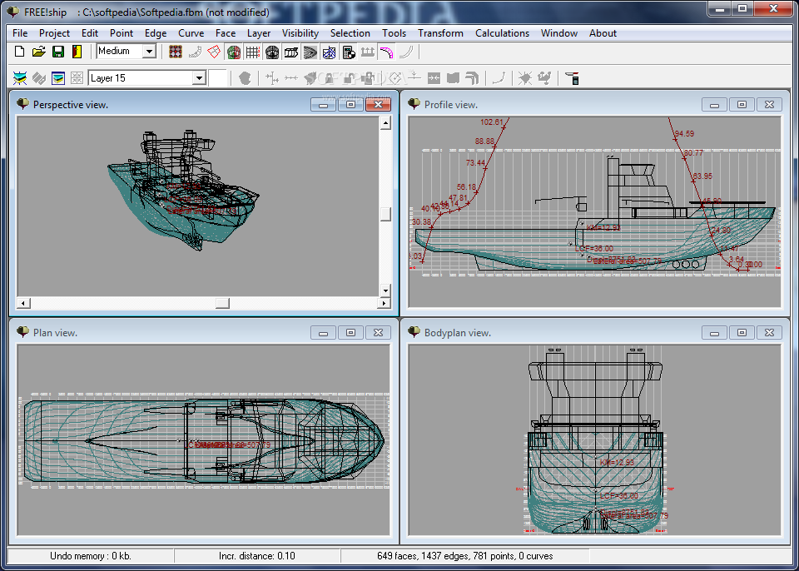Click the greyed unlock-all padlock icon with arrow
799x571 pixels.
click(369, 78)
